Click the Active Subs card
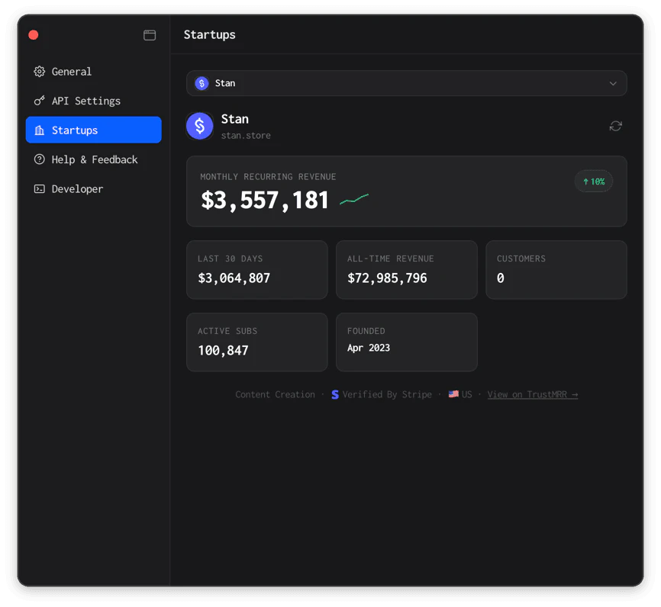The height and width of the screenshot is (607, 661). point(256,342)
